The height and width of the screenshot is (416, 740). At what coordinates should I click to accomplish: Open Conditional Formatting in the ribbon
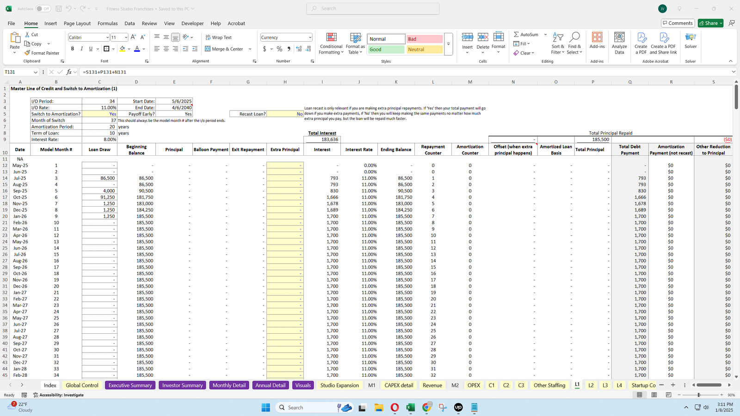tap(331, 44)
